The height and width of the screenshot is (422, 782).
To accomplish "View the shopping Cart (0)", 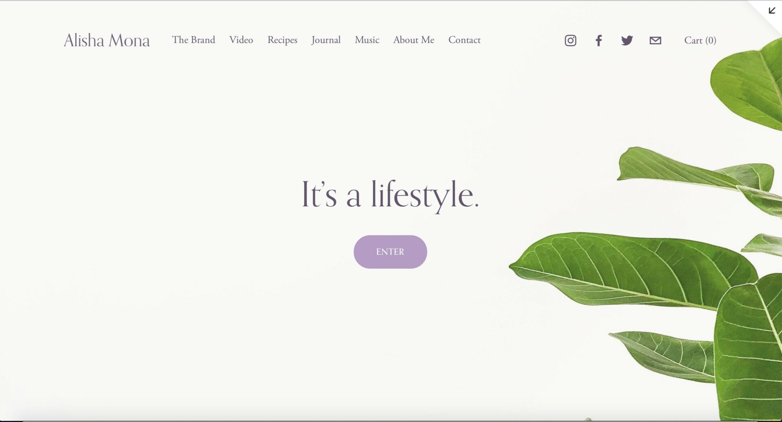I will [700, 40].
